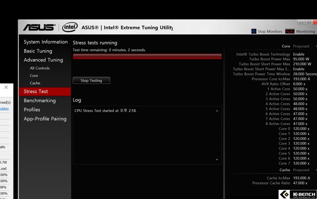Viewport: 317px width, 199px height.
Task: Click Core 7 120.000 x value
Action: click(x=301, y=163)
